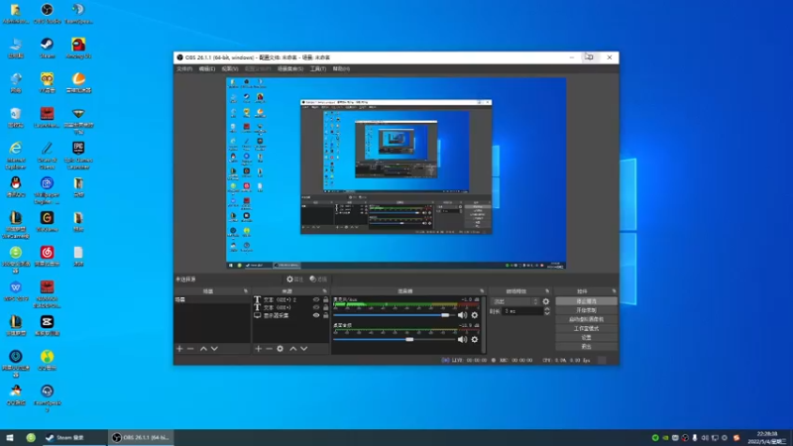Remove the selected scene with the minus icon

coord(190,349)
